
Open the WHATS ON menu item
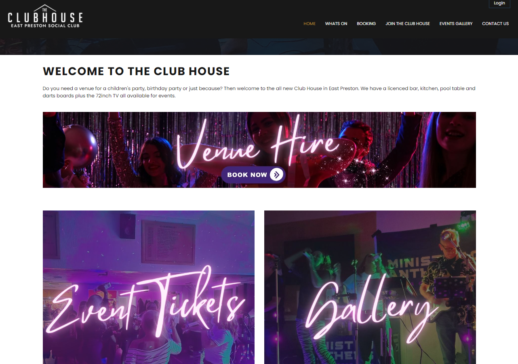click(336, 23)
